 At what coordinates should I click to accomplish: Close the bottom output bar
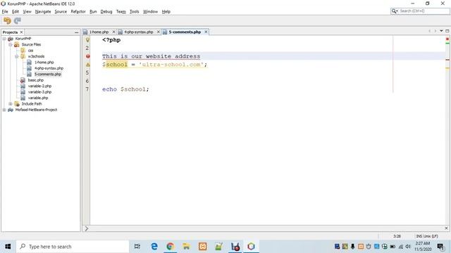click(446, 228)
